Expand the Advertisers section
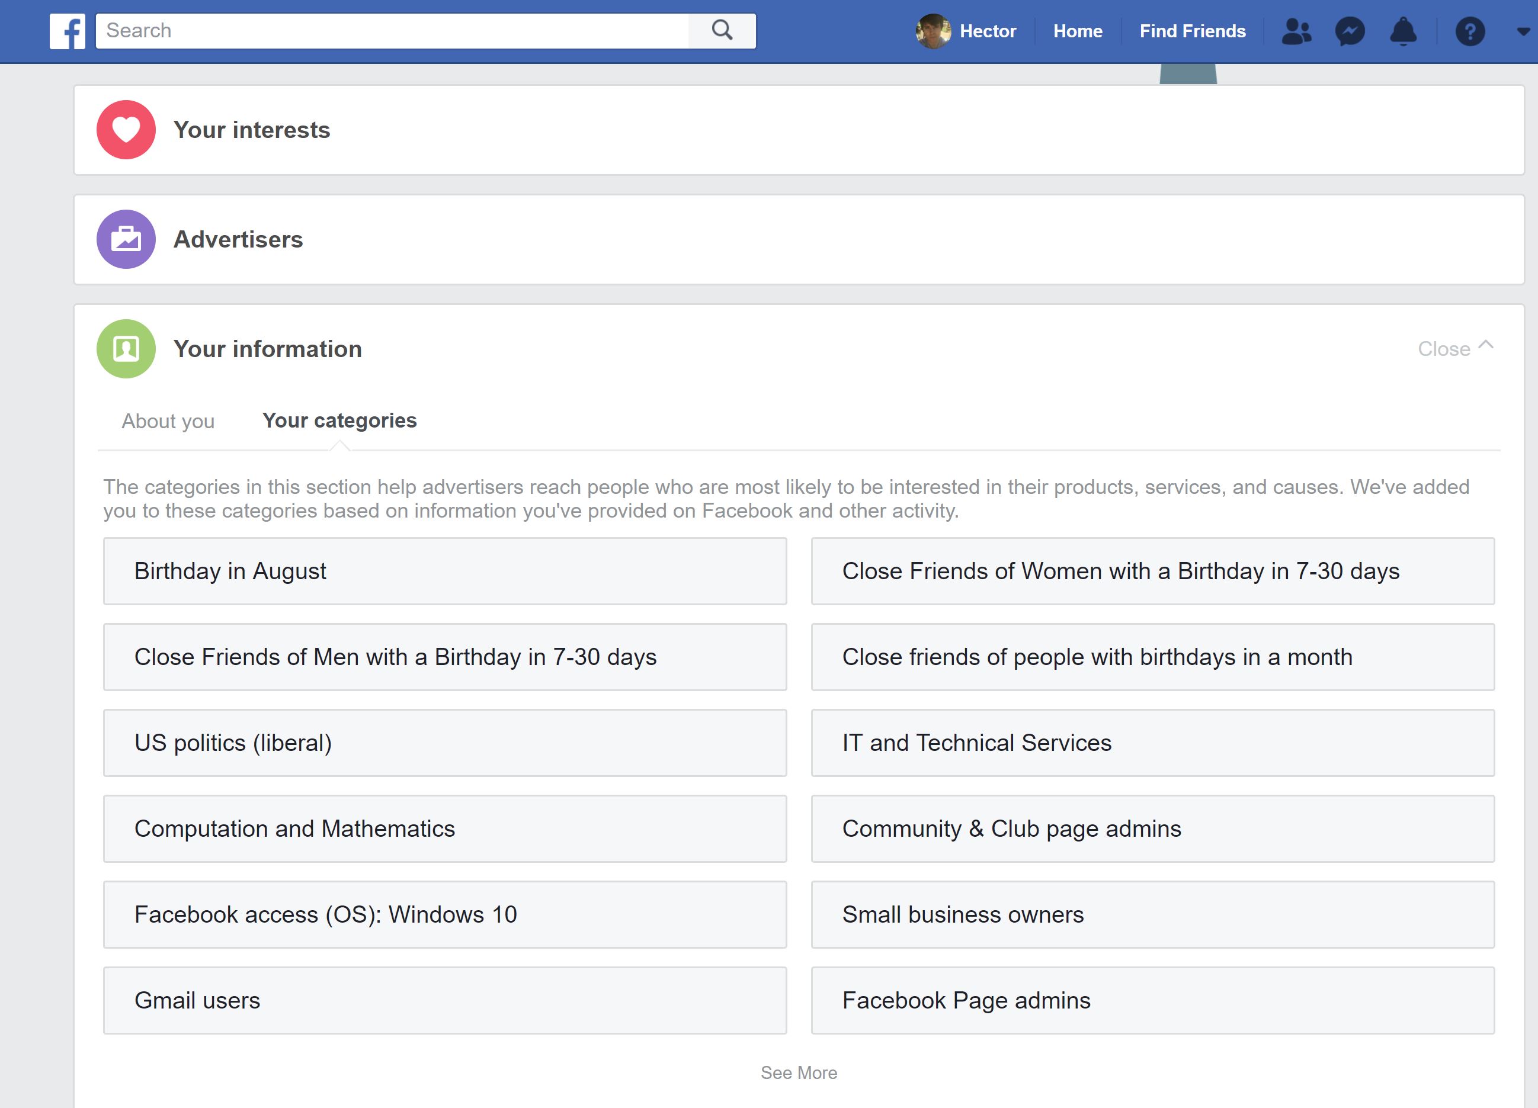1538x1108 pixels. [799, 239]
